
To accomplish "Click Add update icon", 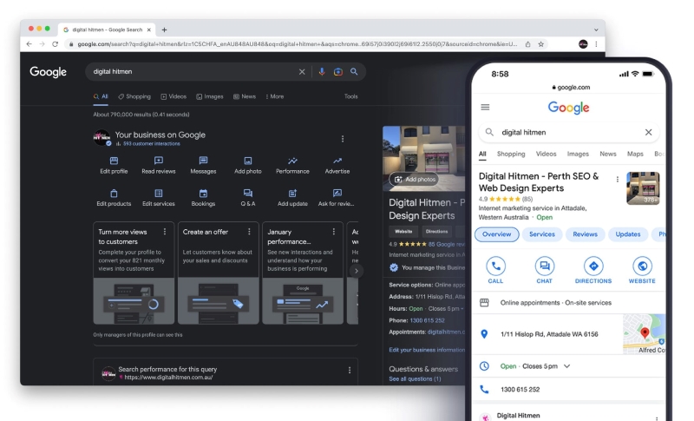I will point(292,193).
